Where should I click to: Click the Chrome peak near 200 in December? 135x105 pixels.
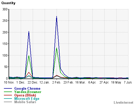click(29, 31)
